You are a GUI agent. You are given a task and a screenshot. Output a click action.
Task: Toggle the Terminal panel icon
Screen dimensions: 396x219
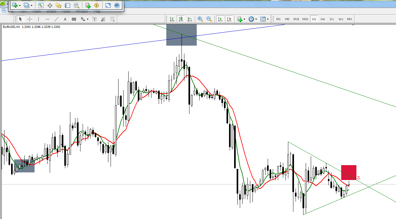(x=67, y=5)
